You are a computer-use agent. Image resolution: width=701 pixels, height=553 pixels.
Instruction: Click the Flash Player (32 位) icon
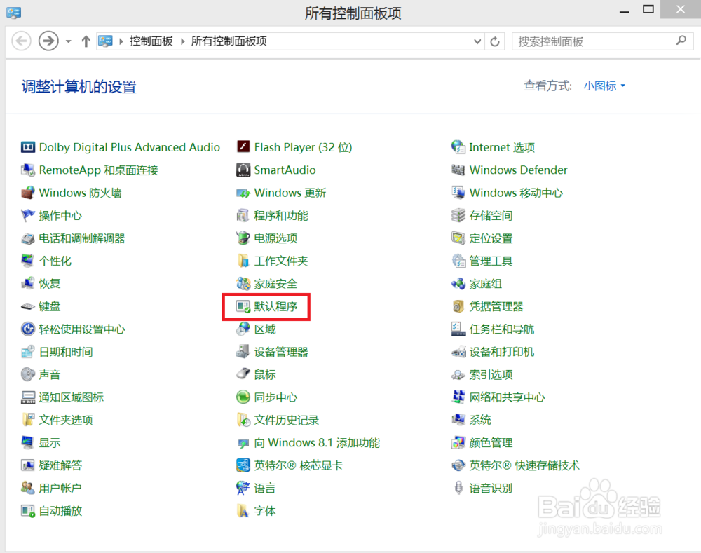click(x=243, y=147)
